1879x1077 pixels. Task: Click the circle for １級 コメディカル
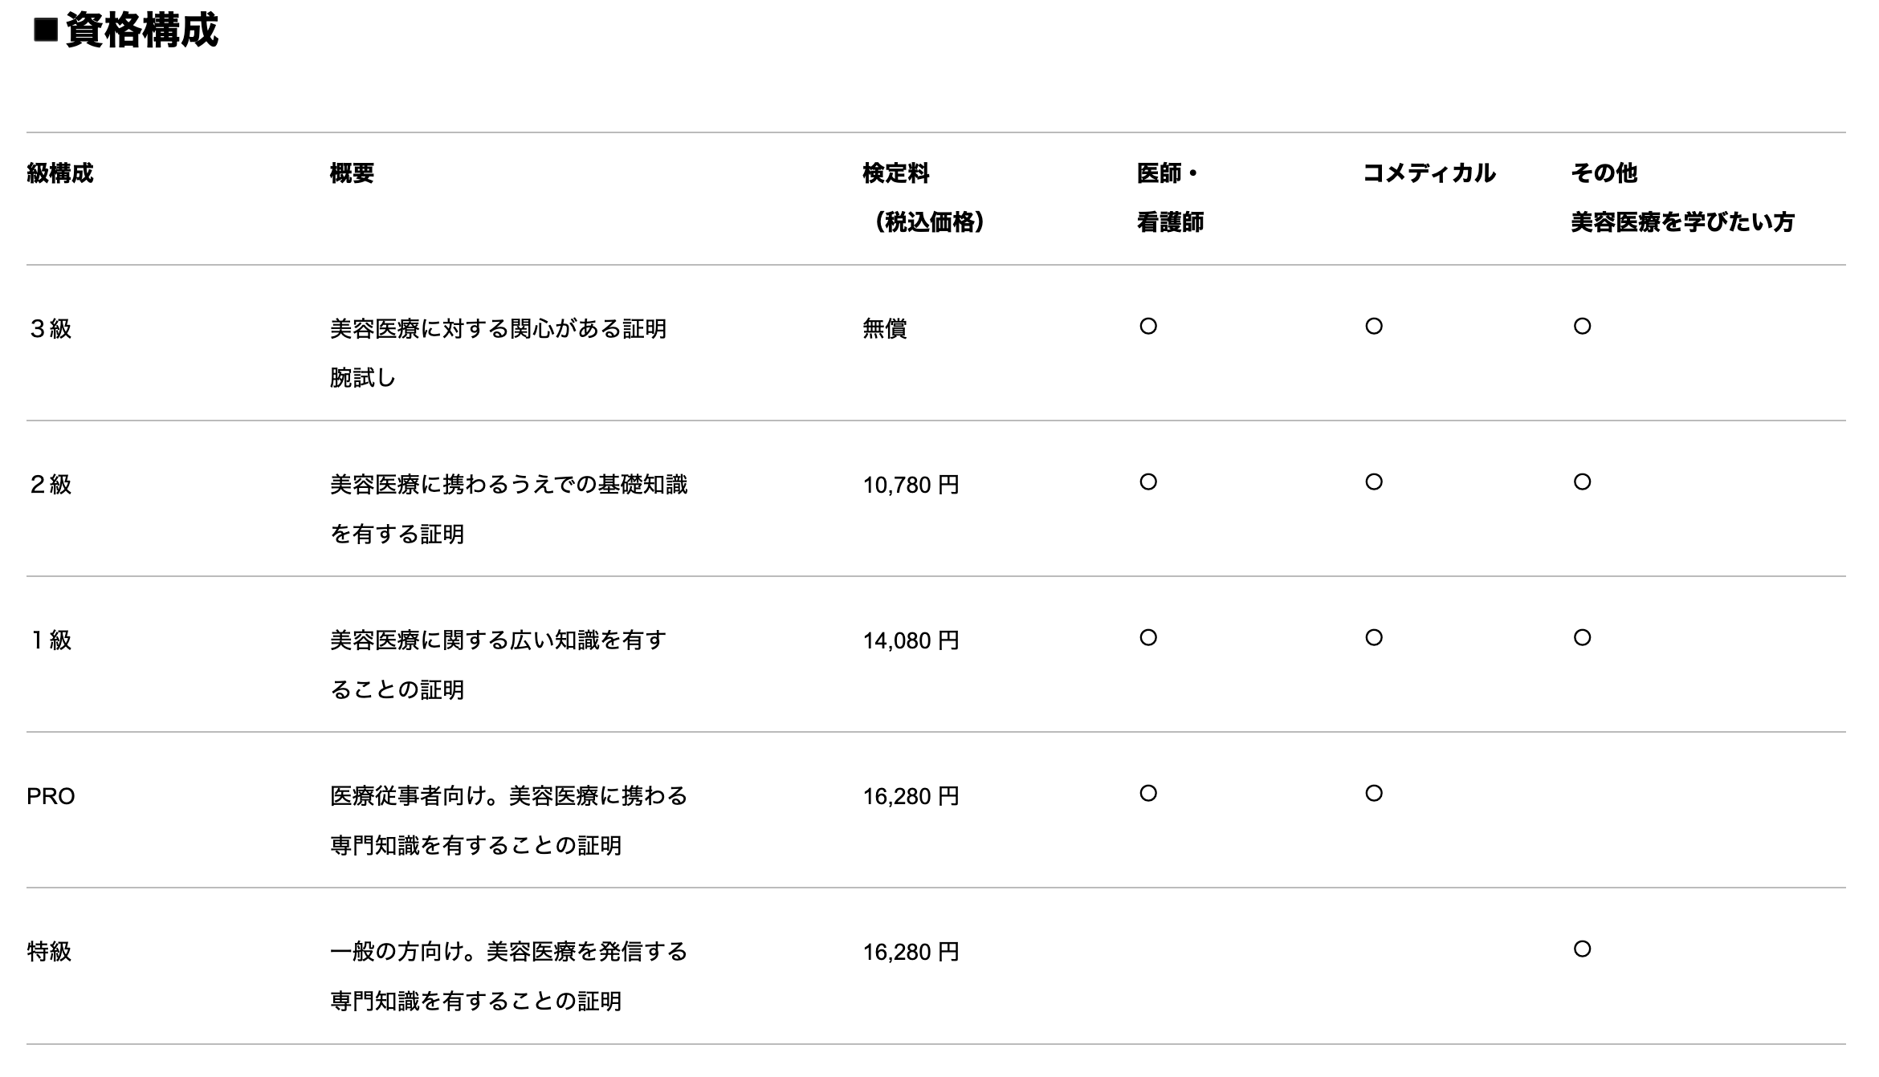(x=1374, y=638)
